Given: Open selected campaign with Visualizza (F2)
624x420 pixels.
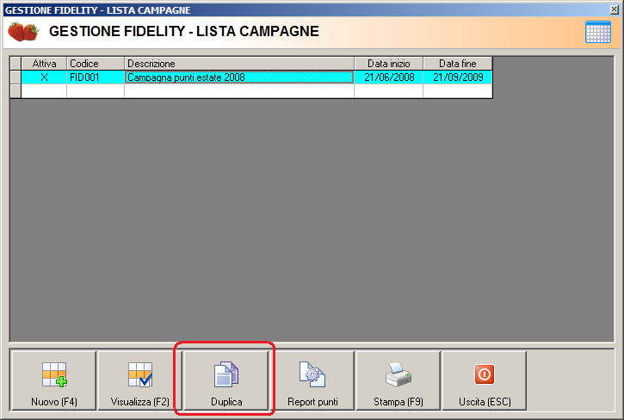Looking at the screenshot, I should pos(139,380).
